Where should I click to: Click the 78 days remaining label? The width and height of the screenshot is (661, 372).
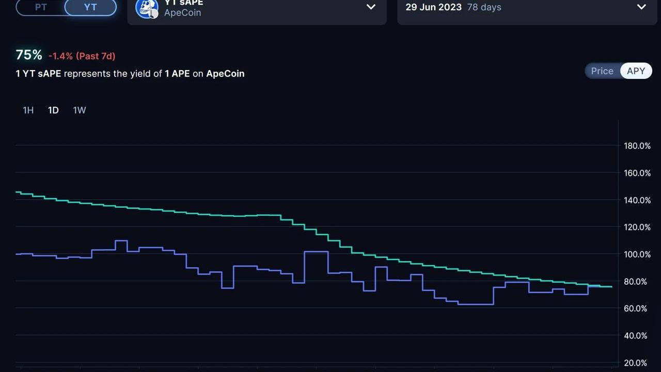[484, 7]
